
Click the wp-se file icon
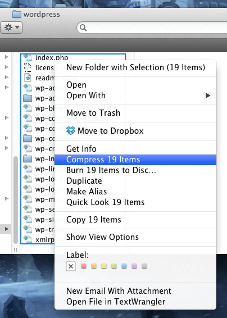pyautogui.click(x=28, y=210)
